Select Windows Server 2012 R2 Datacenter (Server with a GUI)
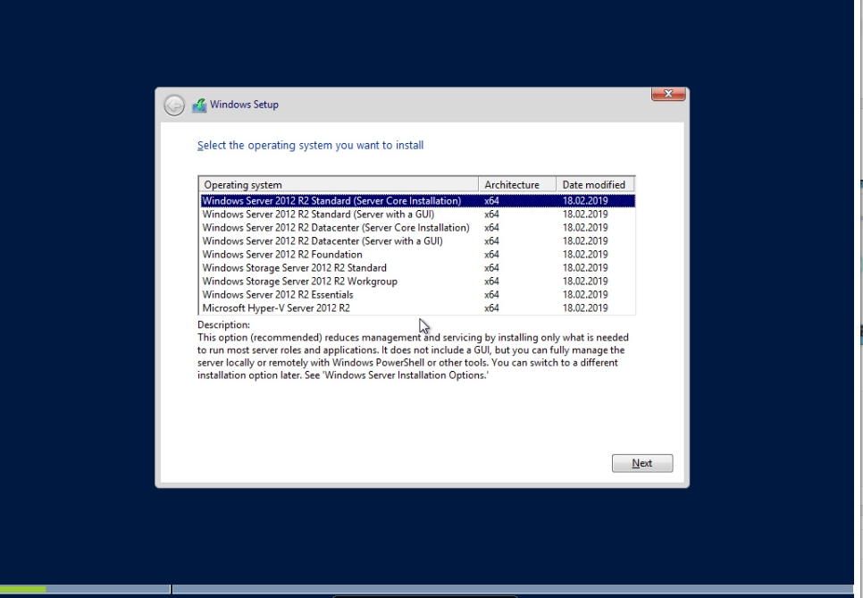863x598 pixels. point(418,241)
